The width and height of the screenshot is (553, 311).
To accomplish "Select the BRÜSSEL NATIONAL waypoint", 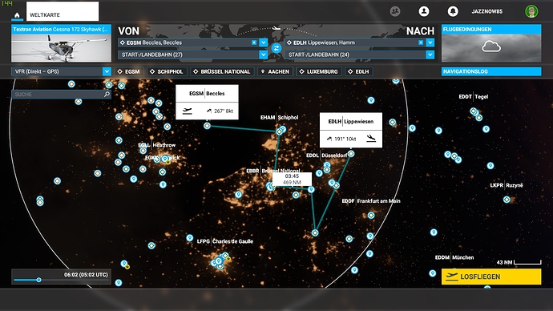I will coord(222,71).
